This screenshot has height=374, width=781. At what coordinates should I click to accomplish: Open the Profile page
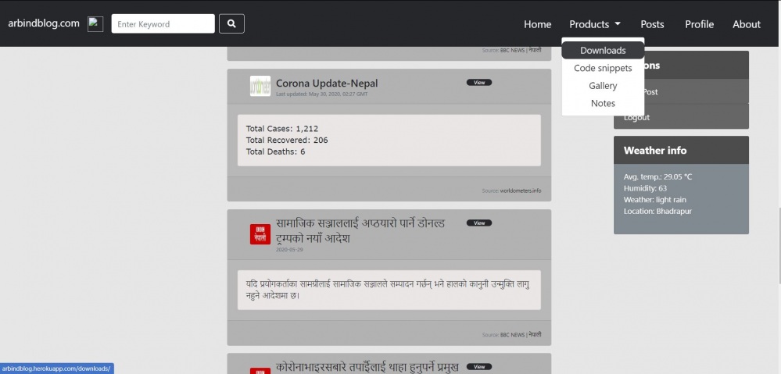pyautogui.click(x=699, y=24)
